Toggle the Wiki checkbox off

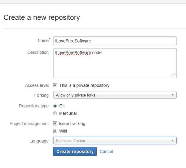pos(55,131)
